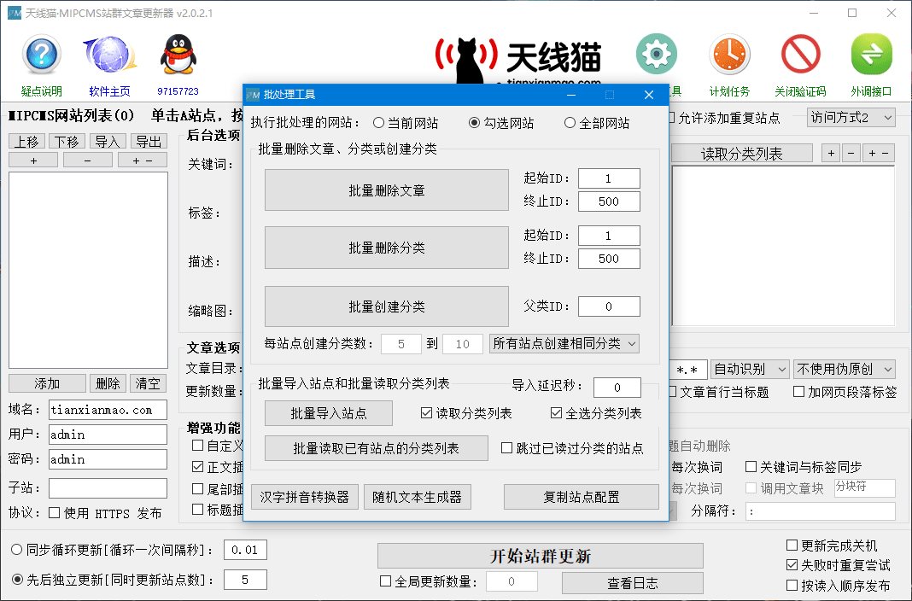This screenshot has height=601, width=912.
Task: Click 导出 button in site list
Action: click(x=149, y=141)
